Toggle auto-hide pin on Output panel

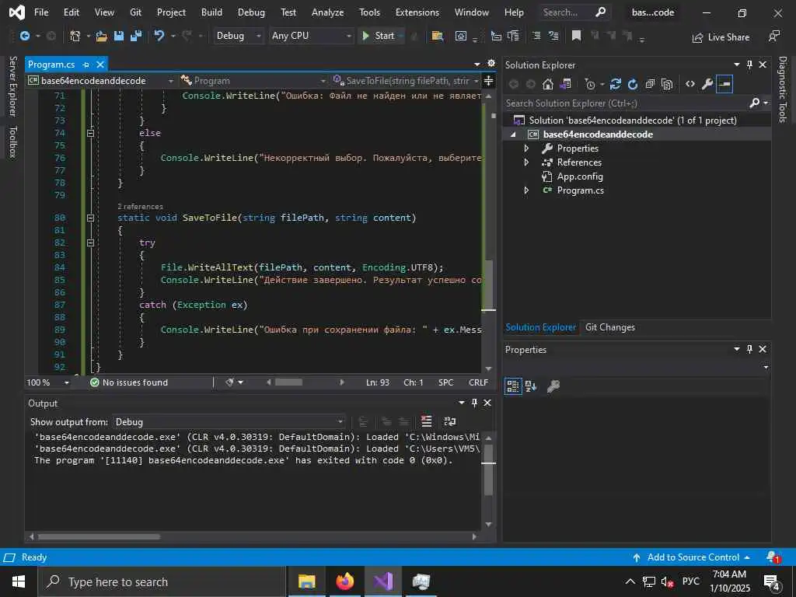coord(474,403)
